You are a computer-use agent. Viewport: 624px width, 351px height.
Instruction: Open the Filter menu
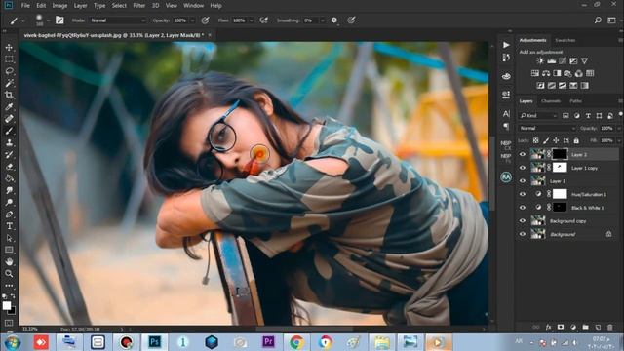coord(138,6)
